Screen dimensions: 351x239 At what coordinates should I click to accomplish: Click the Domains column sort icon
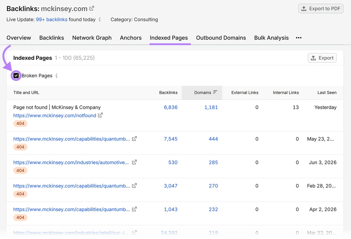(215, 92)
